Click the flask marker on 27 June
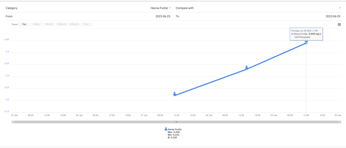The height and width of the screenshot is (148, 346). pyautogui.click(x=174, y=94)
